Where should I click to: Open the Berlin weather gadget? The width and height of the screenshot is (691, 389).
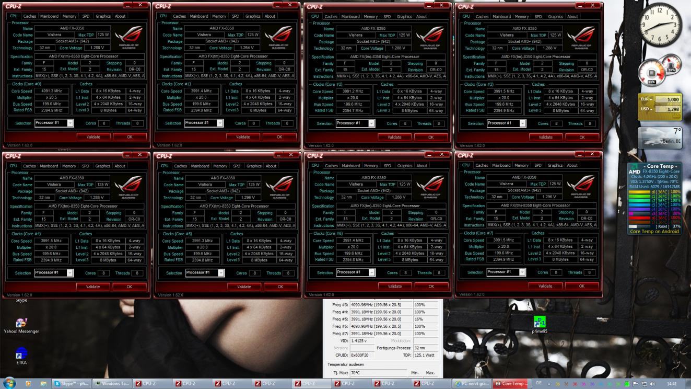[x=660, y=138]
